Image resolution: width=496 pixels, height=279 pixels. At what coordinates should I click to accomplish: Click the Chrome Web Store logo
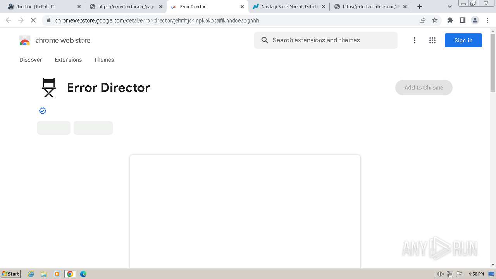point(25,40)
